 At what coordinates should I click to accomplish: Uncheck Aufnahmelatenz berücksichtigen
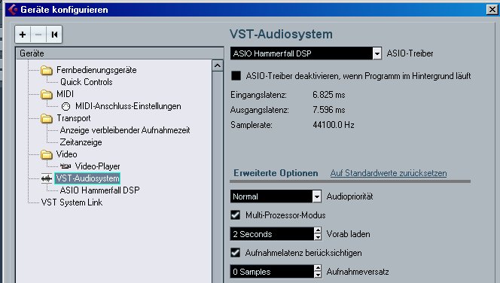tap(236, 253)
